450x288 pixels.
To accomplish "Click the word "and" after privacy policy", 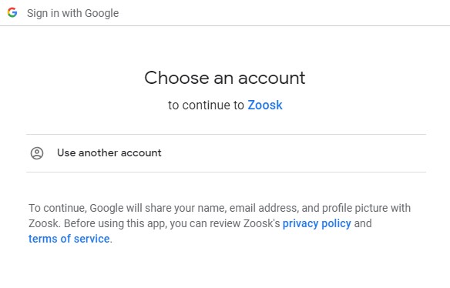I will point(363,223).
